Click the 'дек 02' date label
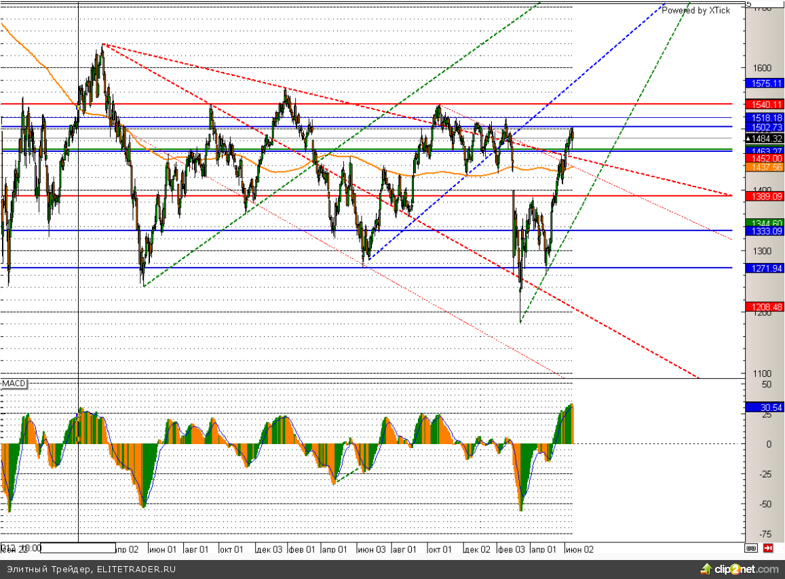 click(x=477, y=549)
